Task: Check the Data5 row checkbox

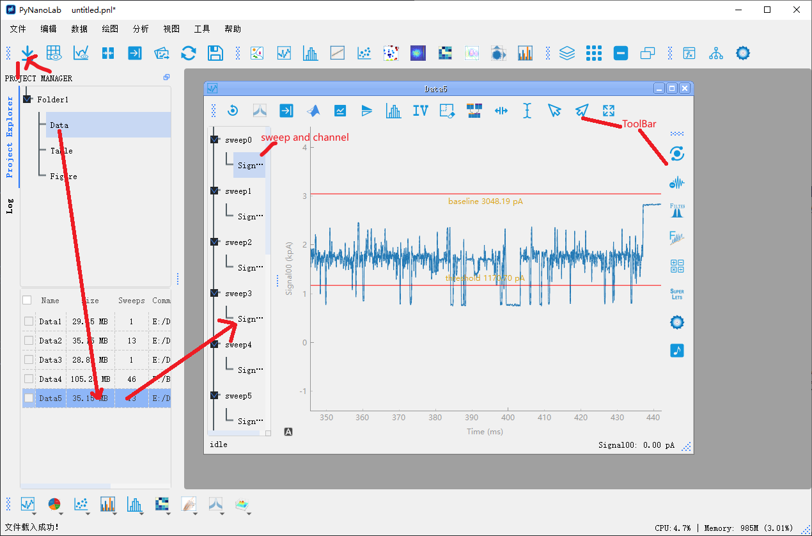Action: coord(29,398)
